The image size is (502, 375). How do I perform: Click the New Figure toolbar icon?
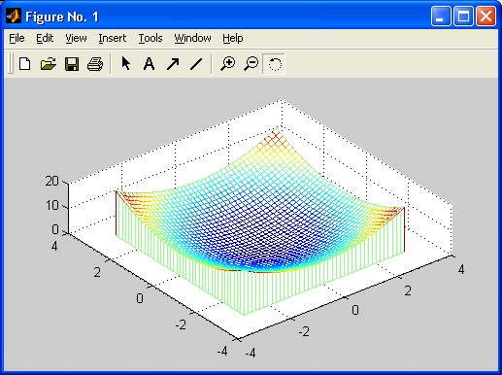coord(25,64)
